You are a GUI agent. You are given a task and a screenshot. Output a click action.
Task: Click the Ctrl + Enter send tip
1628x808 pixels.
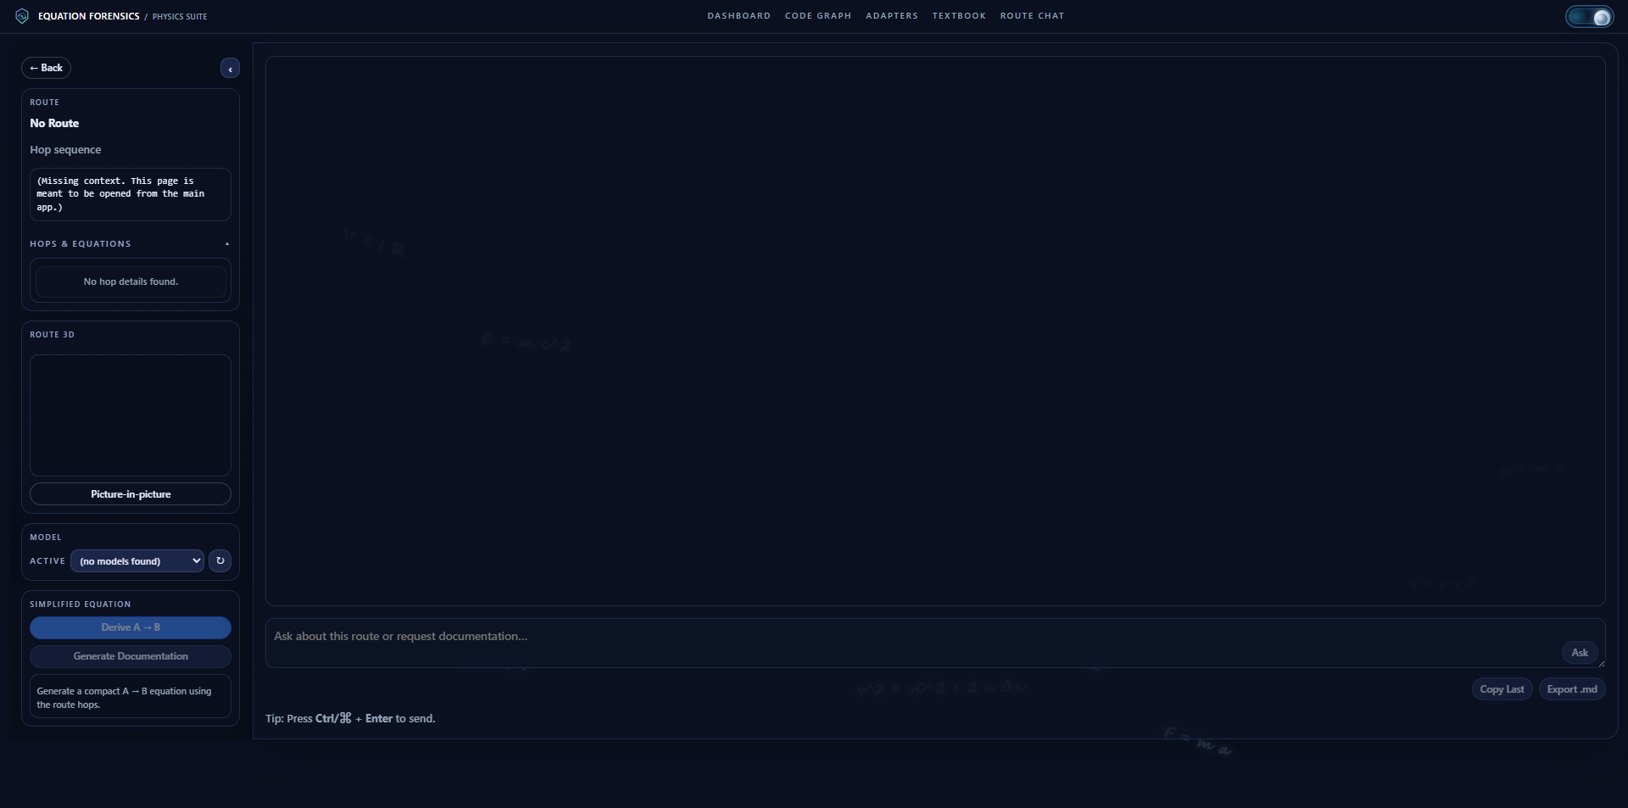click(350, 718)
